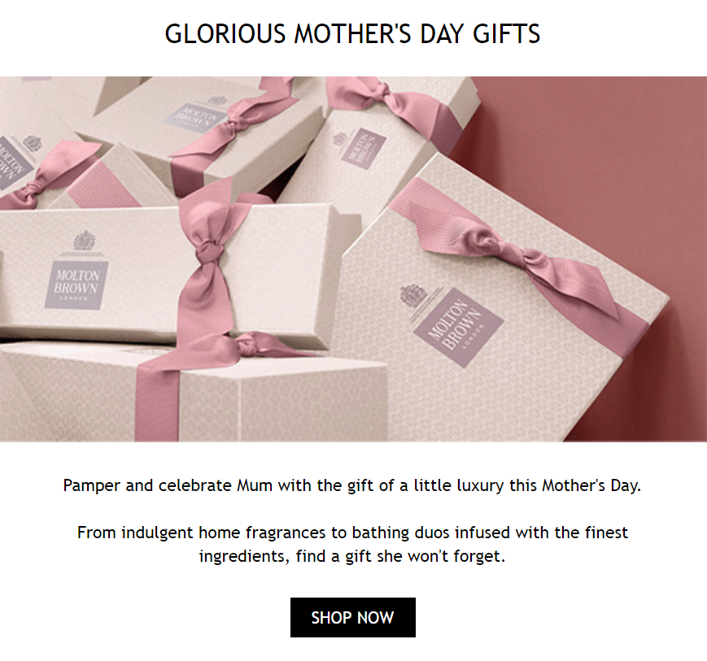Viewport: 707px width, 661px height.
Task: Click the royal crest above the left Molton Brown logo
Action: coord(84,241)
